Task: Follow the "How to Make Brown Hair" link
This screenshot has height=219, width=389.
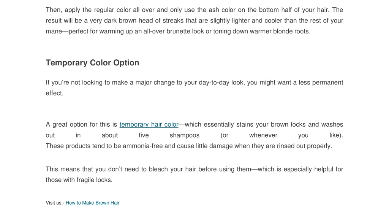Action: click(x=93, y=203)
